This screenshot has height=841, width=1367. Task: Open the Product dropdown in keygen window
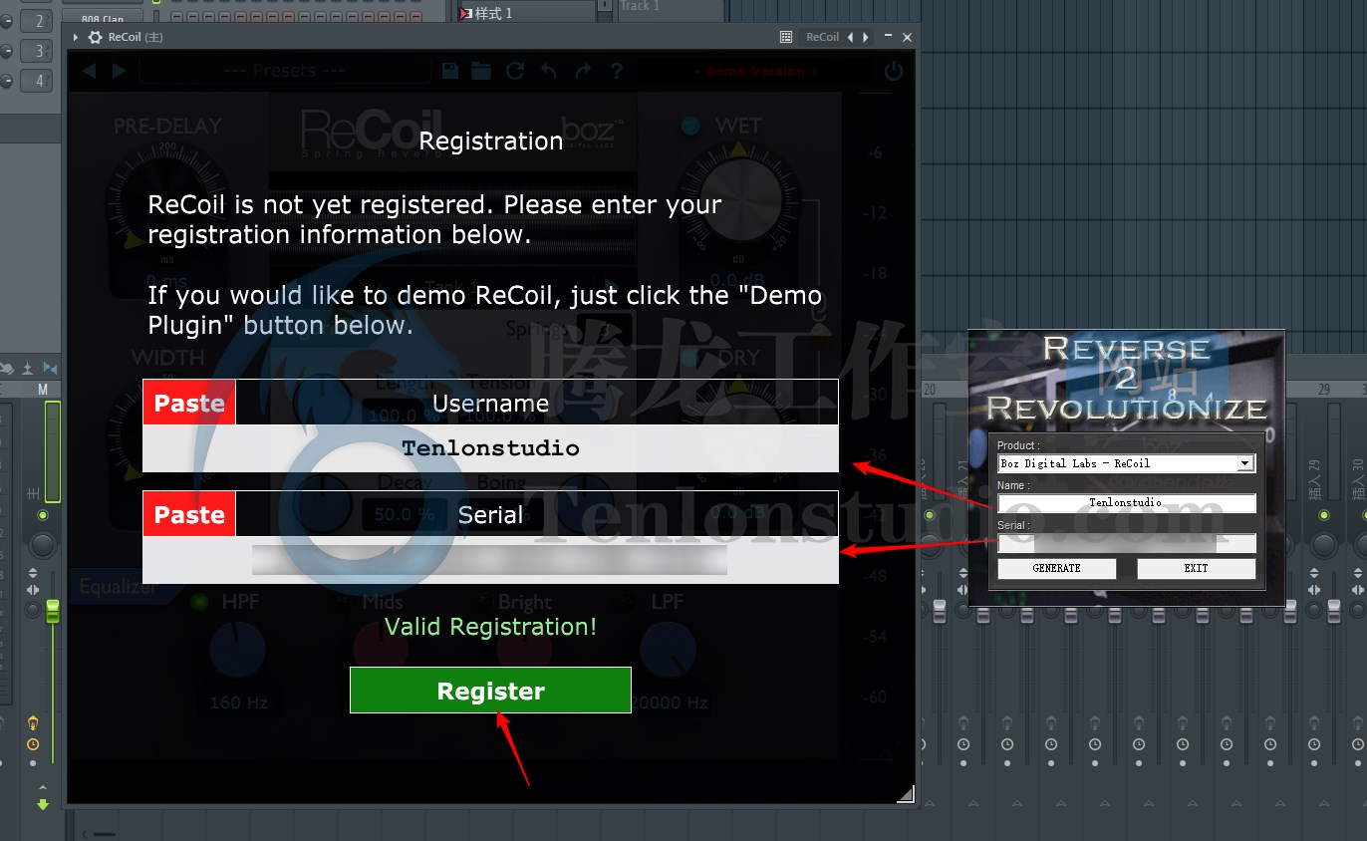(x=1244, y=463)
